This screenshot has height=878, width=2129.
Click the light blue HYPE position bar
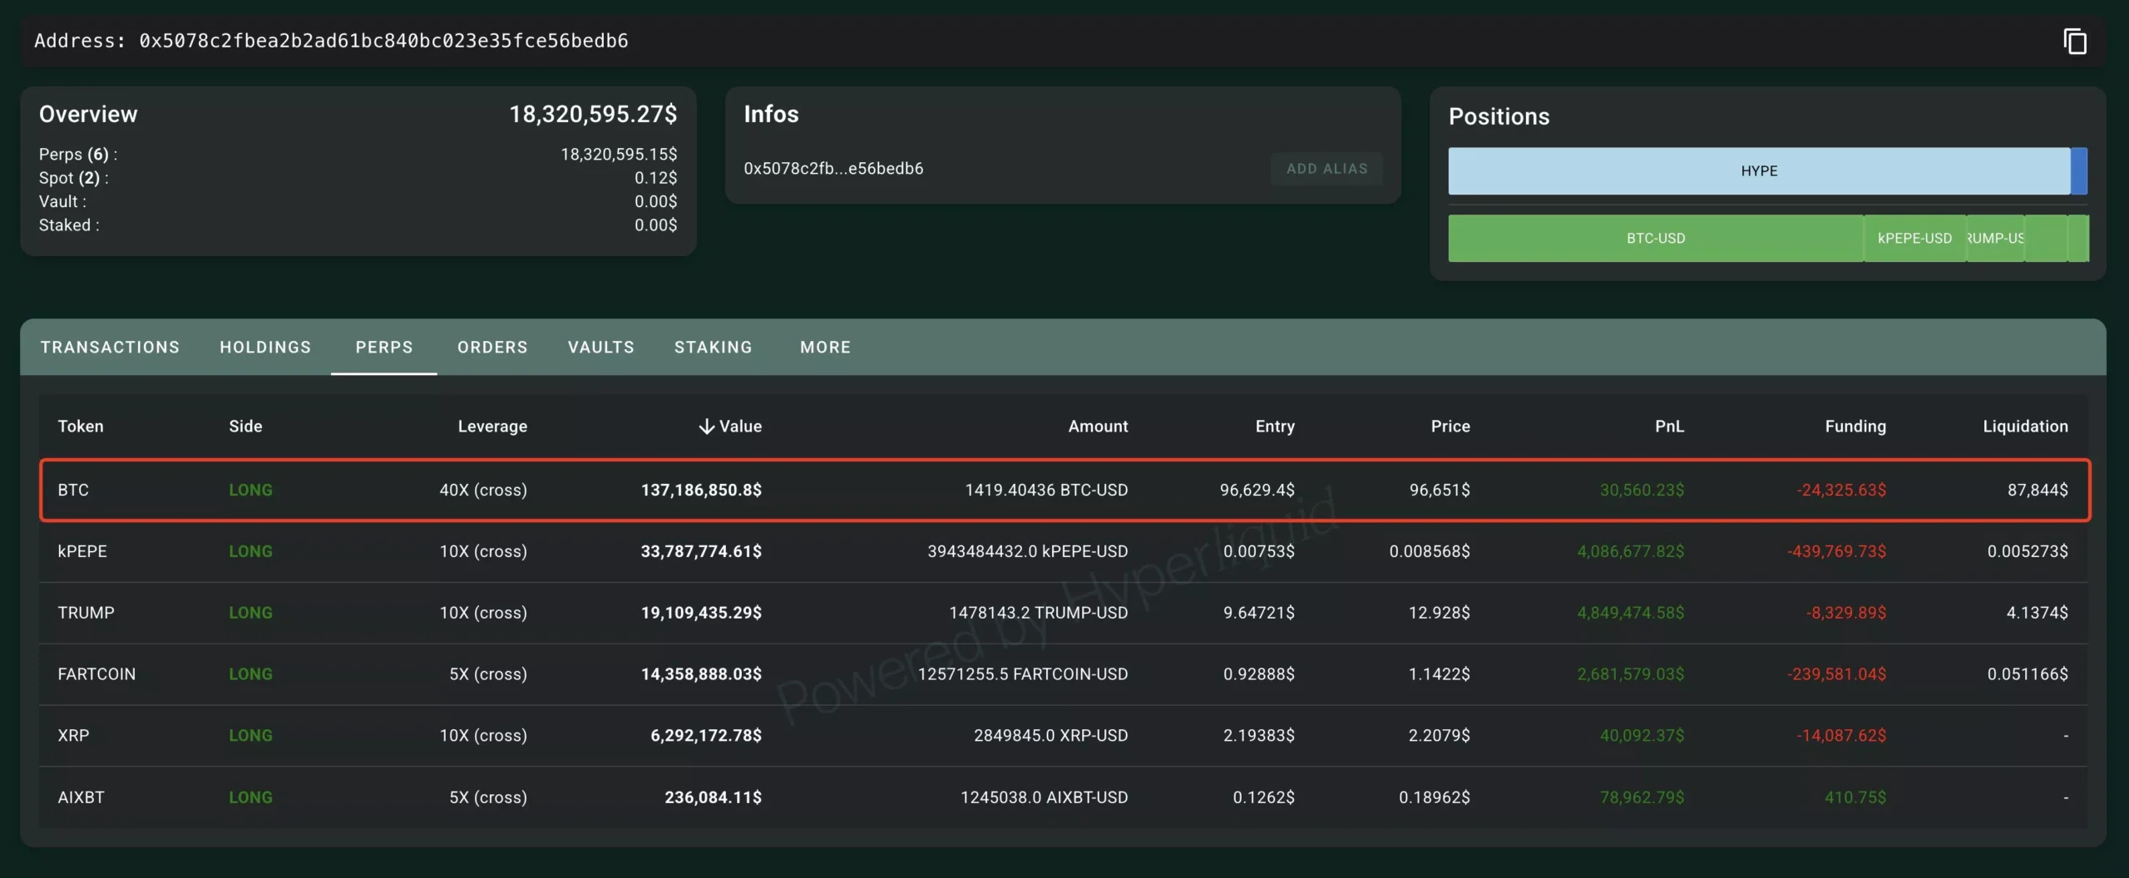[1758, 171]
